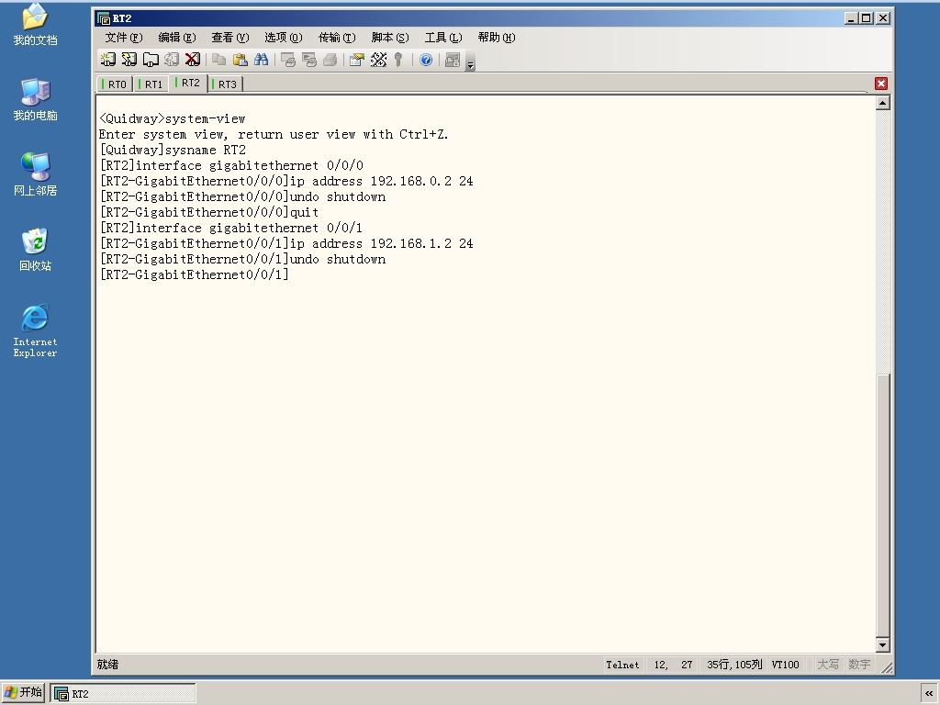Select the 网上邻居 desktop icon
The image size is (940, 705).
click(x=36, y=174)
